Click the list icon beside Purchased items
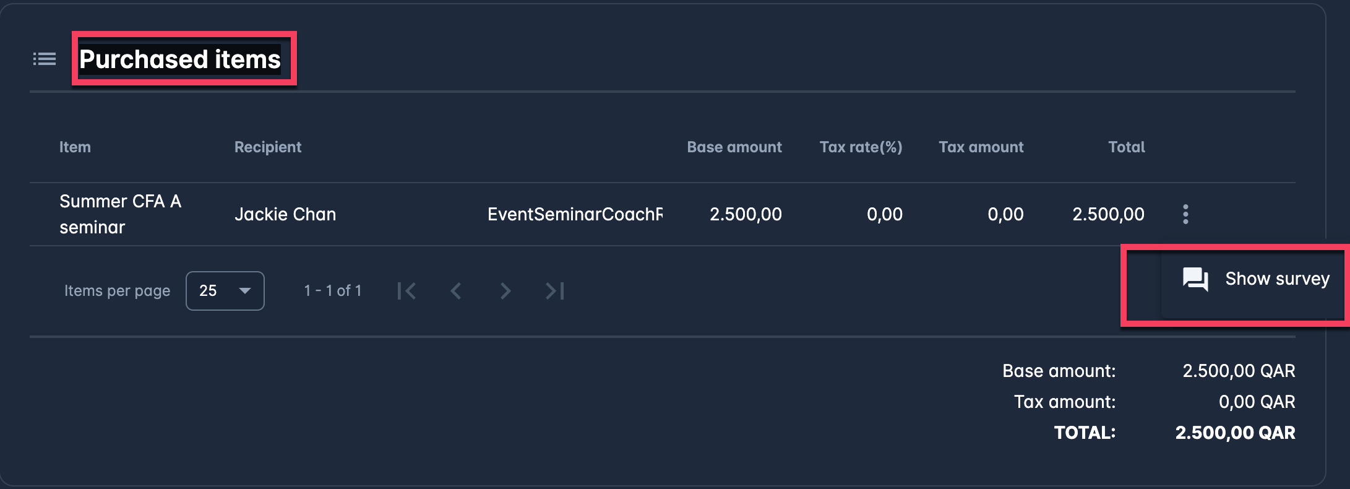 tap(45, 59)
